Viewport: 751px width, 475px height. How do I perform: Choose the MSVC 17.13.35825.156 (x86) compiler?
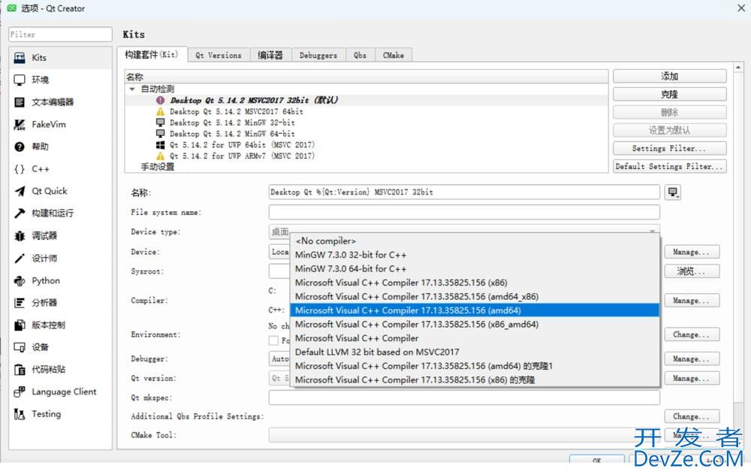pos(475,283)
